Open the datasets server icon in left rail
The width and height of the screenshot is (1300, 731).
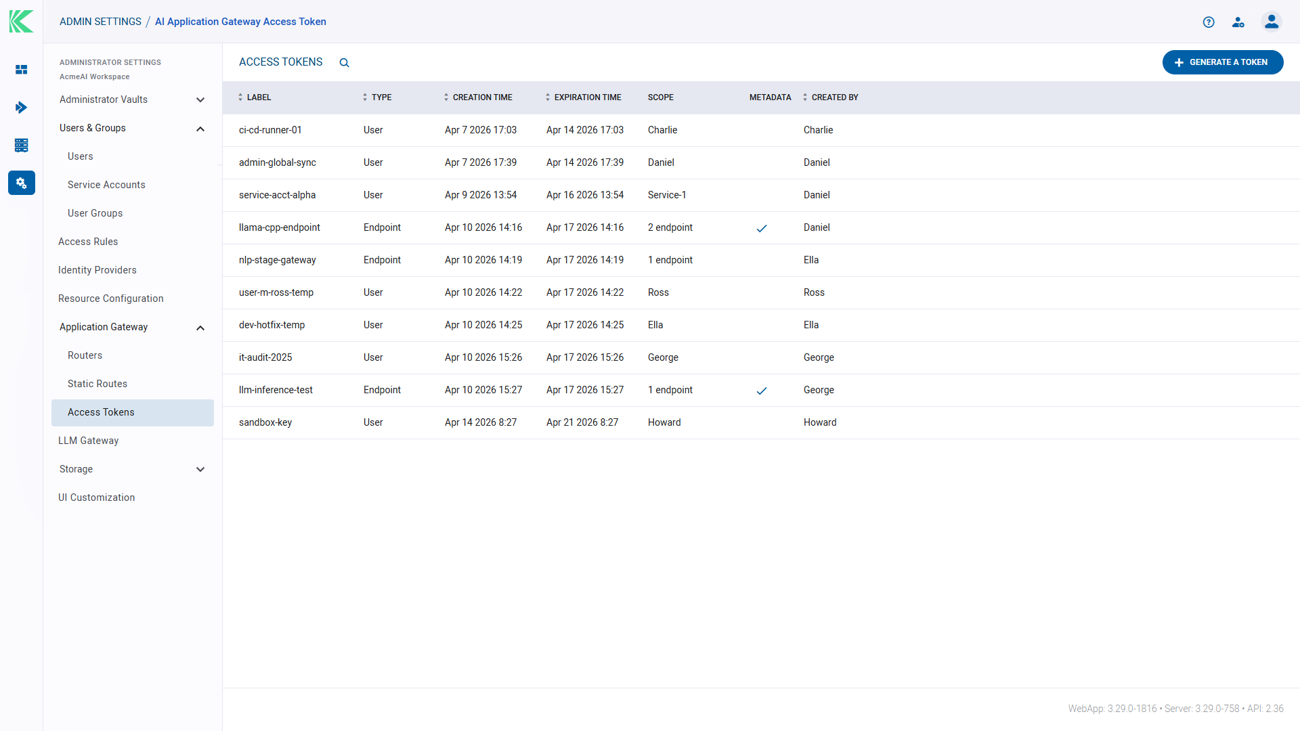click(x=22, y=145)
